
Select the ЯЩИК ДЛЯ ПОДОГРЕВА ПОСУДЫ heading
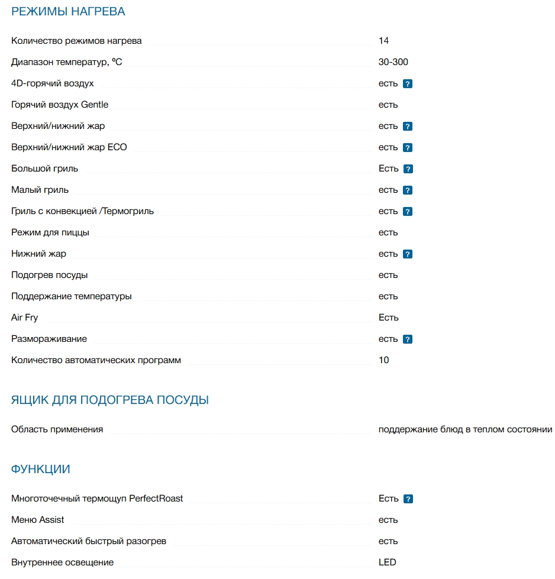coord(110,400)
